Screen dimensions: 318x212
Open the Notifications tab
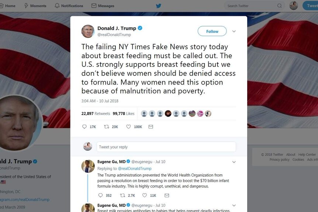tap(69, 6)
